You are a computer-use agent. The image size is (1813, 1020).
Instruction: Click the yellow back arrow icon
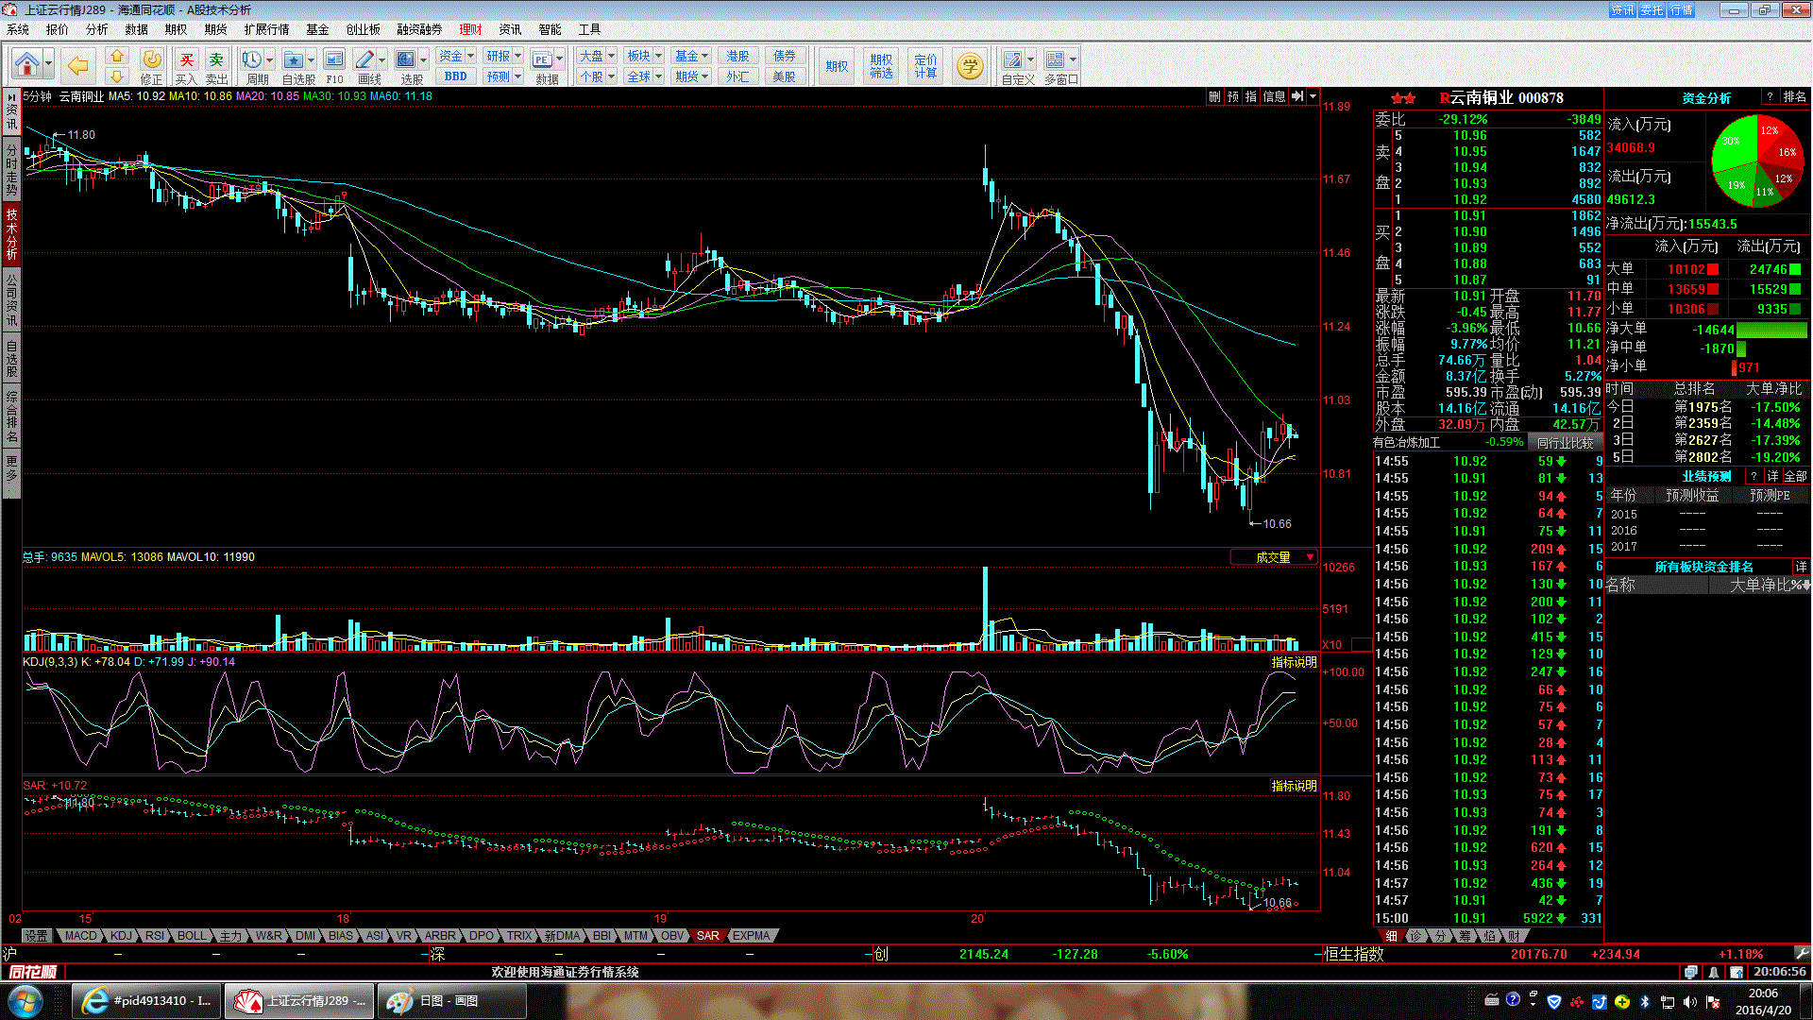(77, 65)
